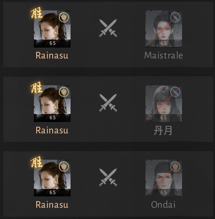Open Maistrale's defeated player portrait
This screenshot has width=215, height=219.
(x=164, y=29)
